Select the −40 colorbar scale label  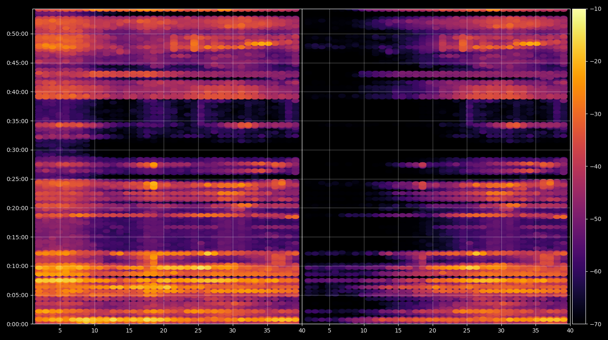coord(596,166)
